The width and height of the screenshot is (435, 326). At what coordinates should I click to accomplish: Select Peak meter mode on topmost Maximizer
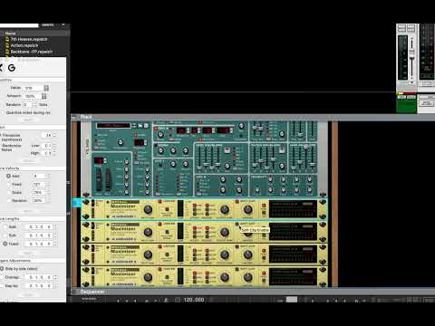pos(264,206)
